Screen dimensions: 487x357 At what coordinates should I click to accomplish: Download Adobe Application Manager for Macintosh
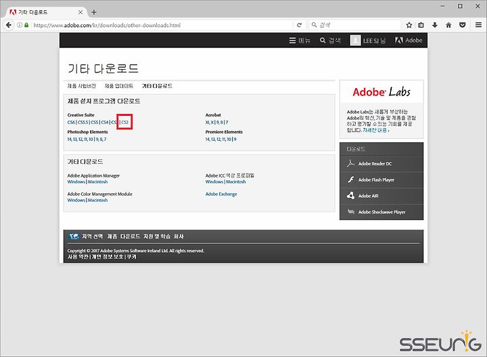click(x=97, y=182)
